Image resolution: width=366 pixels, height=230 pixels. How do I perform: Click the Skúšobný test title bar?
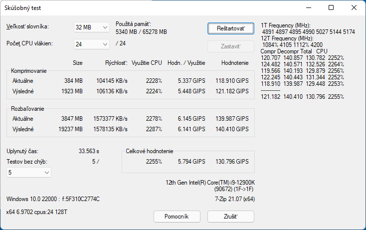150,7
